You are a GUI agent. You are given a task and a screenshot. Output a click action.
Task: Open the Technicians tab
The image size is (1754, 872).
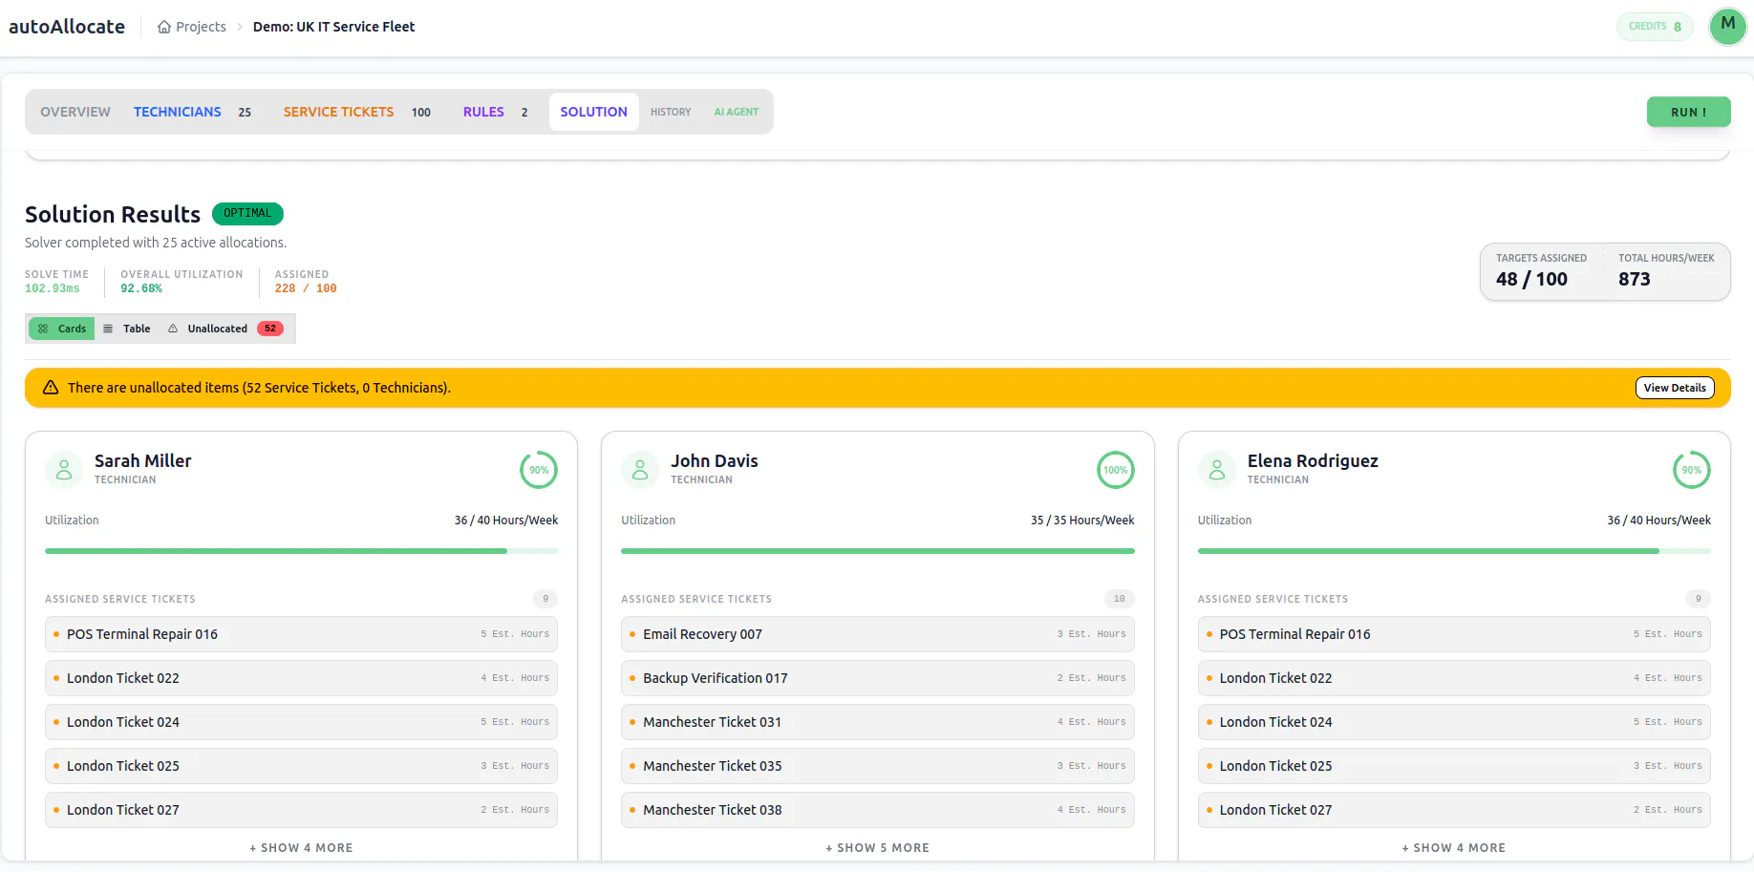[x=192, y=112]
